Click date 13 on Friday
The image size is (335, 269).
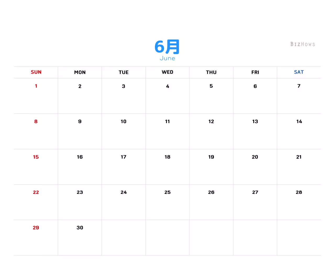click(255, 122)
